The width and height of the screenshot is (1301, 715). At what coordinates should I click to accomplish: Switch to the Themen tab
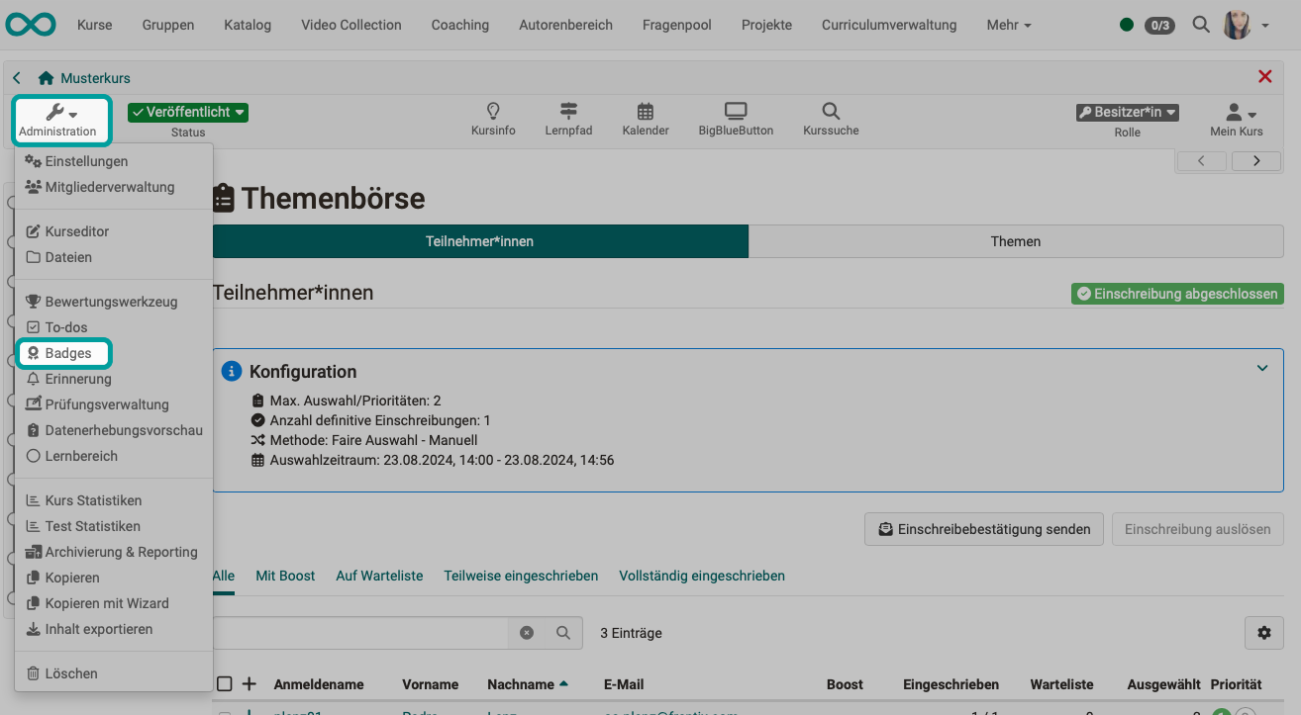coord(1015,241)
